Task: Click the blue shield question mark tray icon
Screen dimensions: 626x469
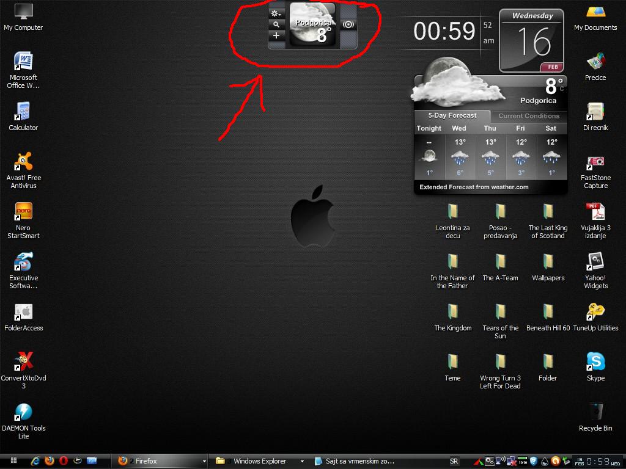Action: [x=533, y=461]
